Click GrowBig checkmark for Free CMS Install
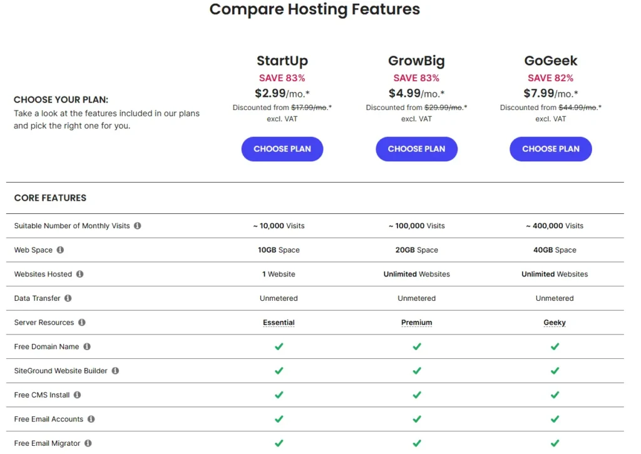The height and width of the screenshot is (454, 641). (x=416, y=395)
